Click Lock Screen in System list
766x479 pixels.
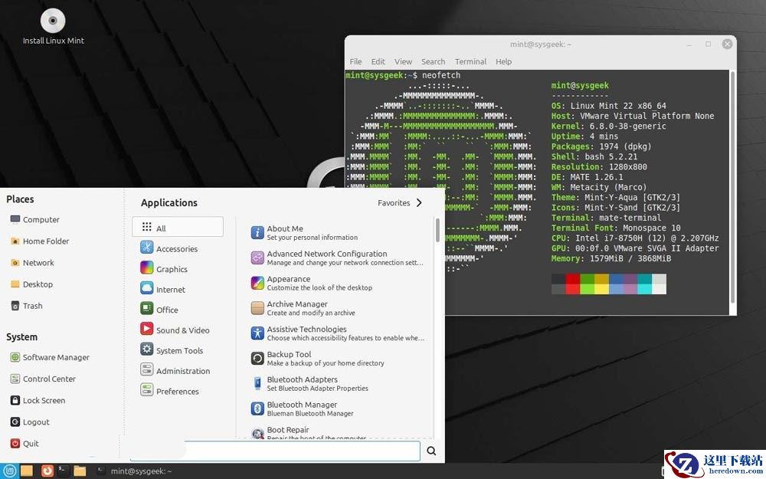tap(38, 400)
